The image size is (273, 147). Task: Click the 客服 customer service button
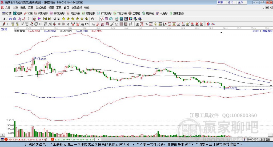pos(222,2)
